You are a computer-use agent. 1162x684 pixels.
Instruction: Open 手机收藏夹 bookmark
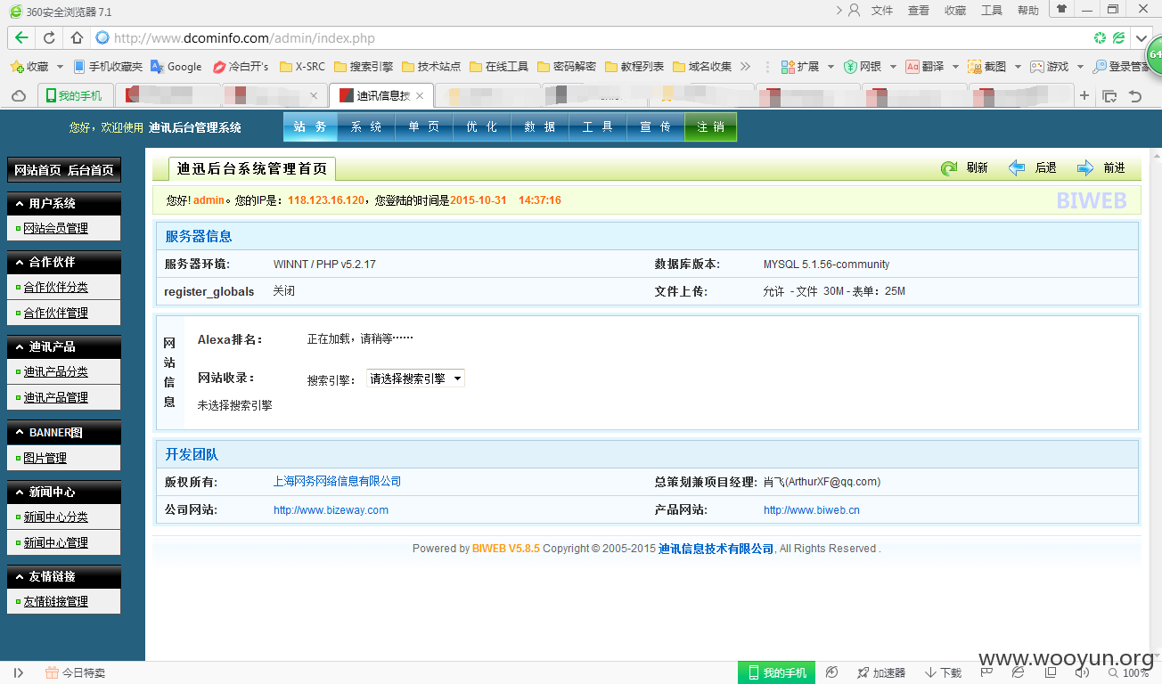pyautogui.click(x=108, y=67)
